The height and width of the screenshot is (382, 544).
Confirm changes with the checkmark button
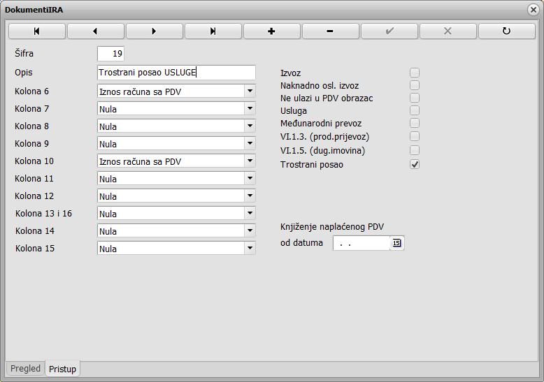(x=389, y=31)
